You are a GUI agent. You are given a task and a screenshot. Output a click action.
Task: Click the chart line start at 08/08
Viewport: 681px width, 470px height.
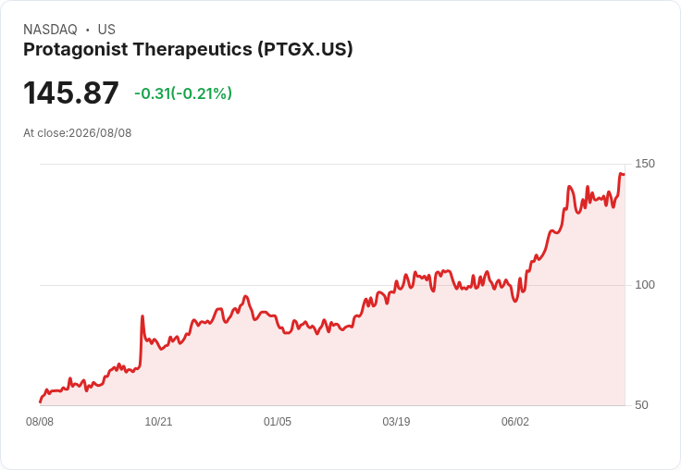[41, 402]
